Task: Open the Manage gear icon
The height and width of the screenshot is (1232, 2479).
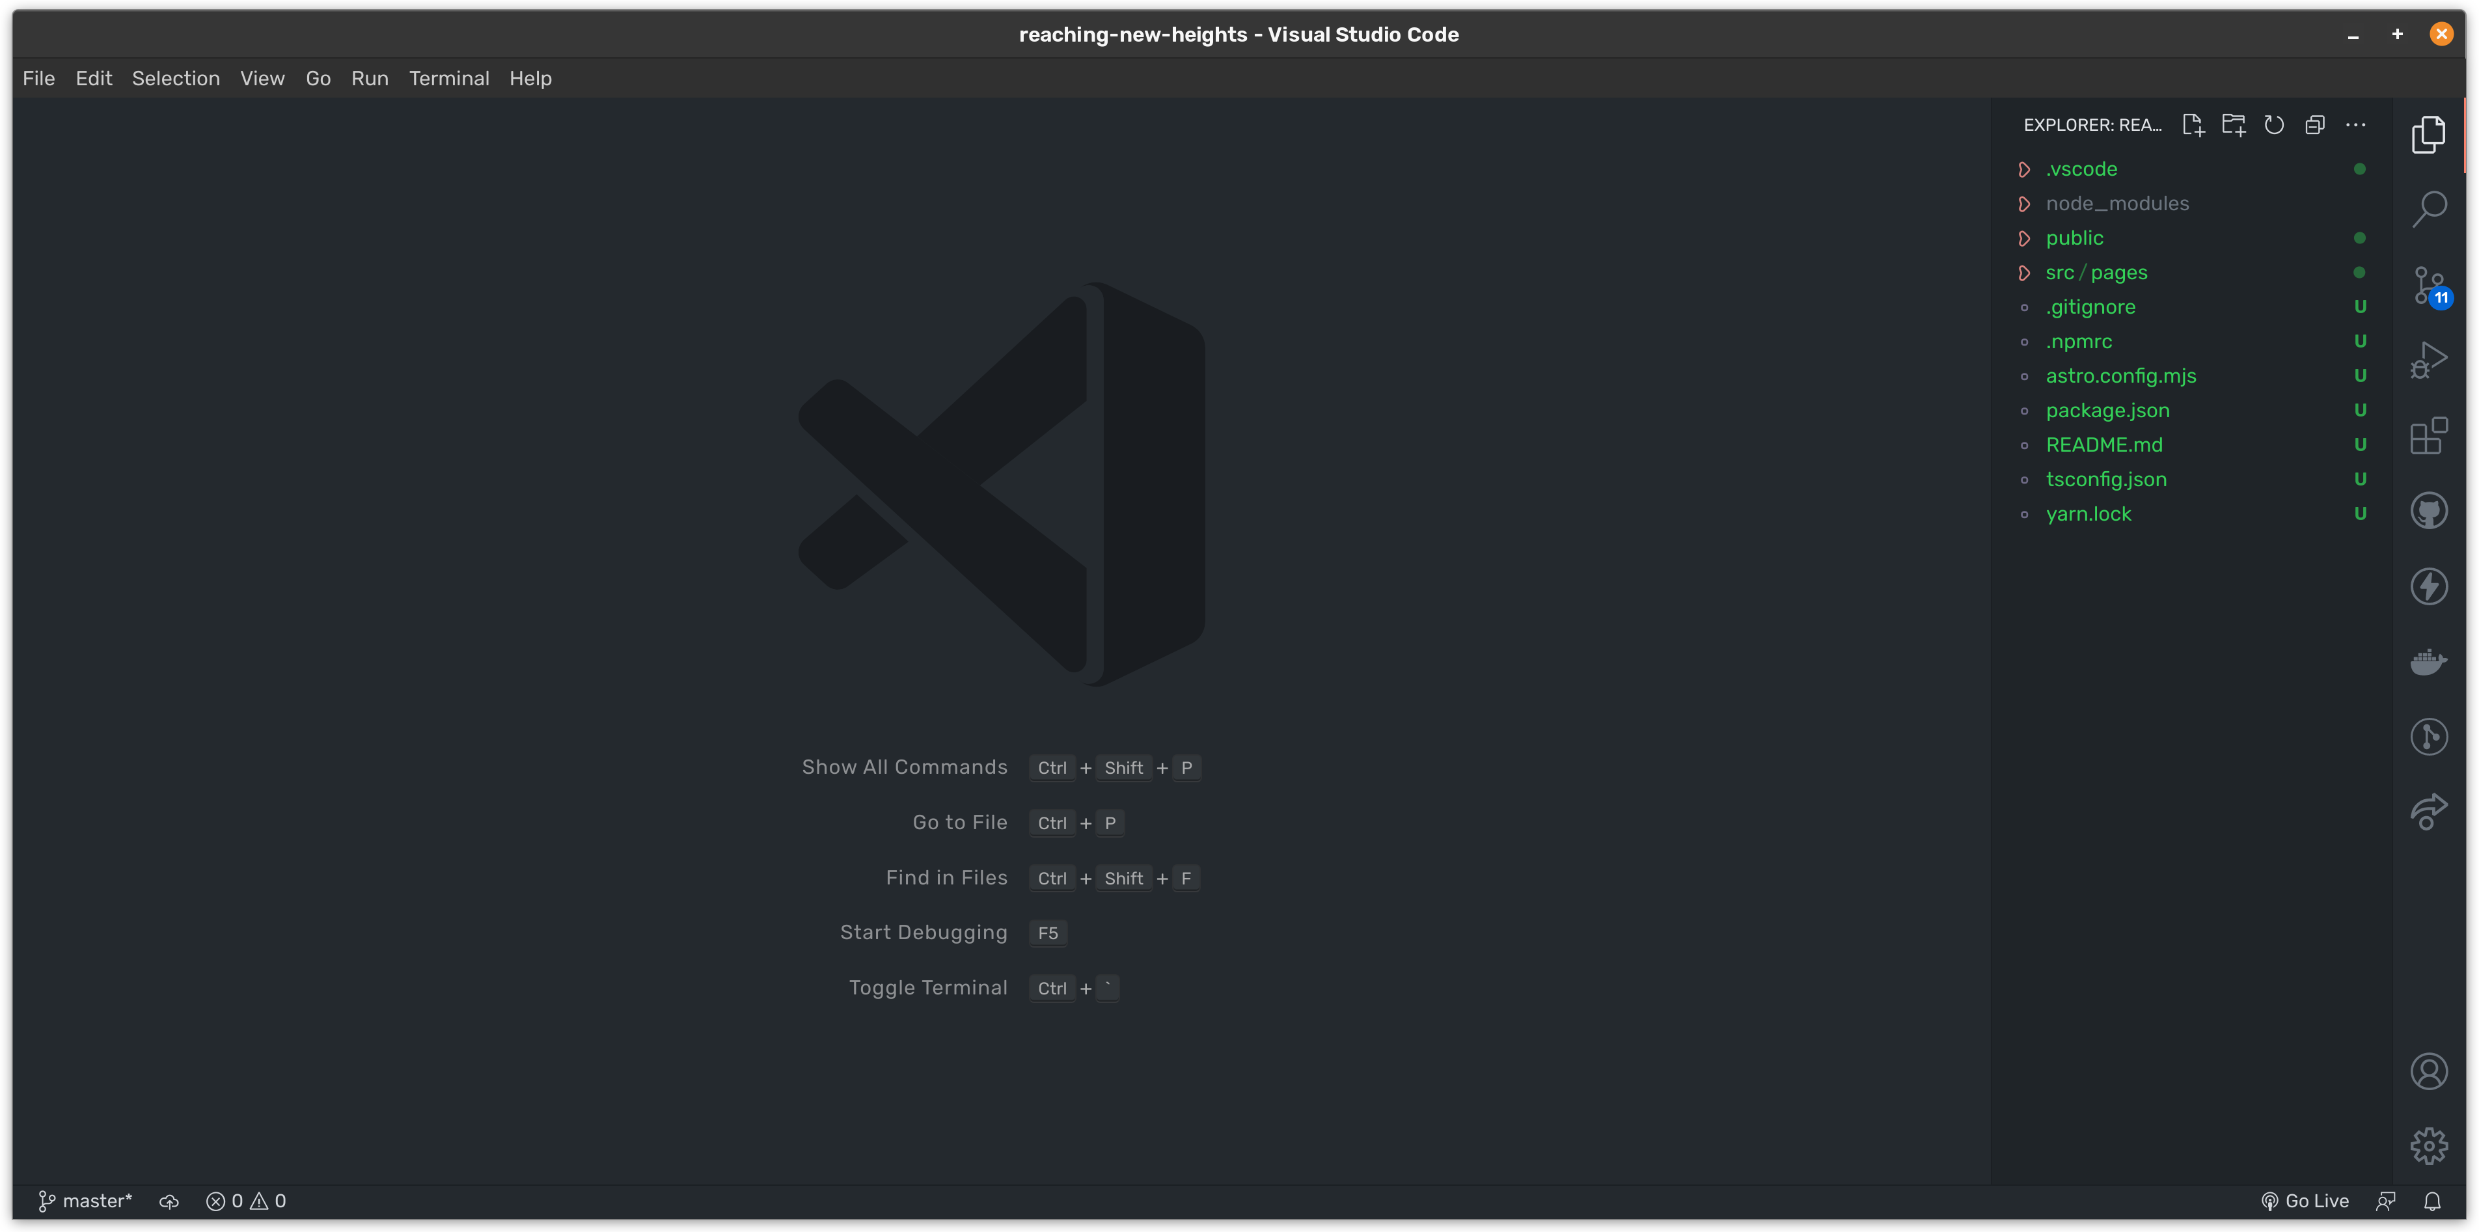Action: [x=2428, y=1146]
